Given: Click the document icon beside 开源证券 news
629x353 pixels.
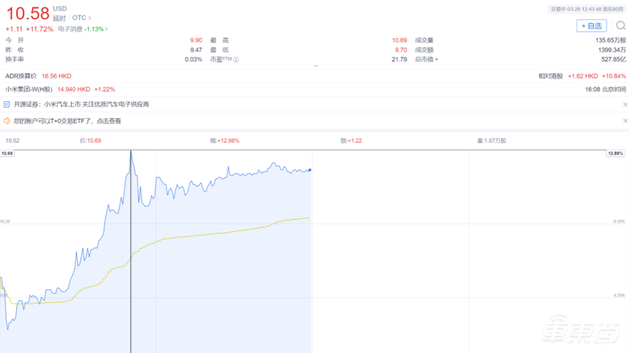Looking at the screenshot, I should coord(7,105).
